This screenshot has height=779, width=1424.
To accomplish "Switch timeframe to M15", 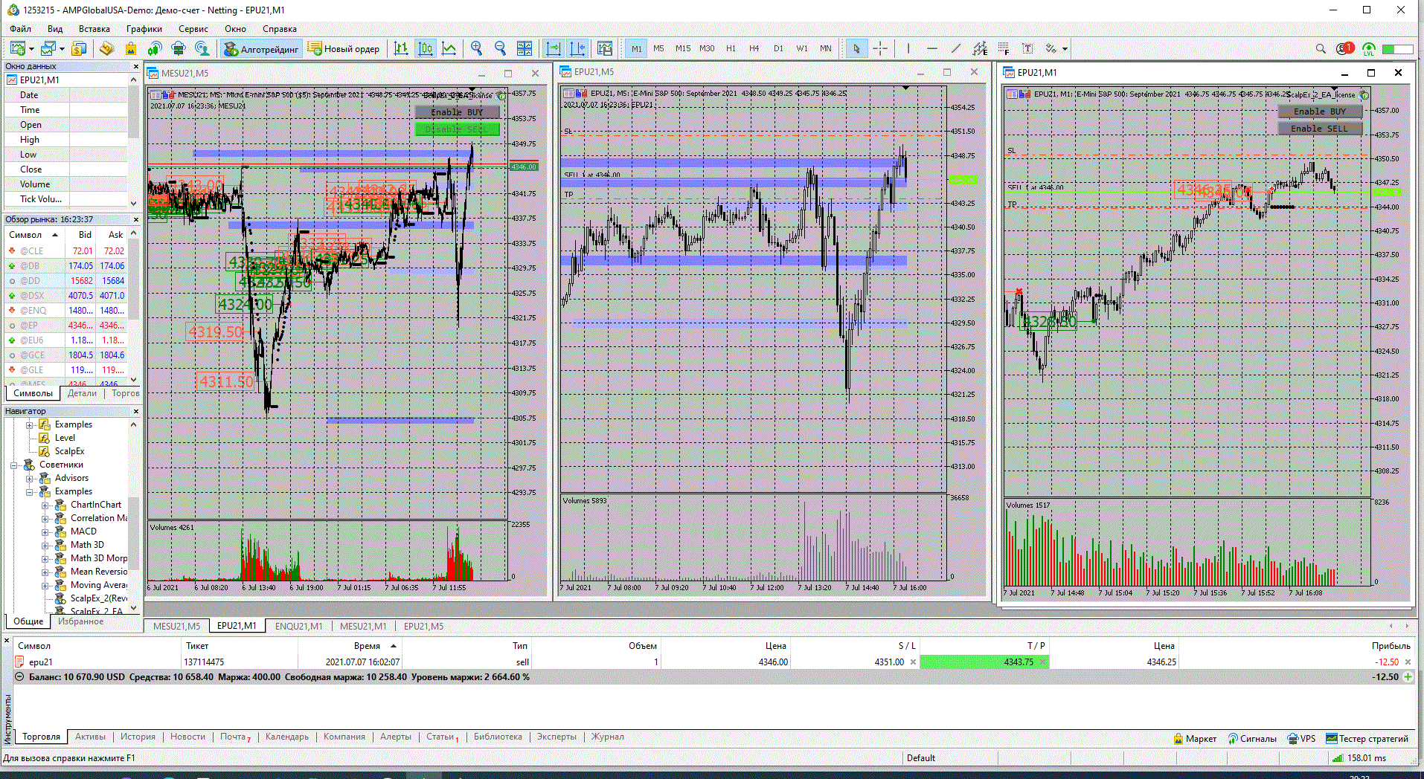I will point(682,49).
